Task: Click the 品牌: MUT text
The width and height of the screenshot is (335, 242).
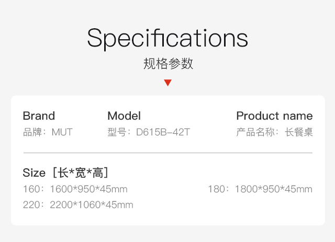Action: 48,132
